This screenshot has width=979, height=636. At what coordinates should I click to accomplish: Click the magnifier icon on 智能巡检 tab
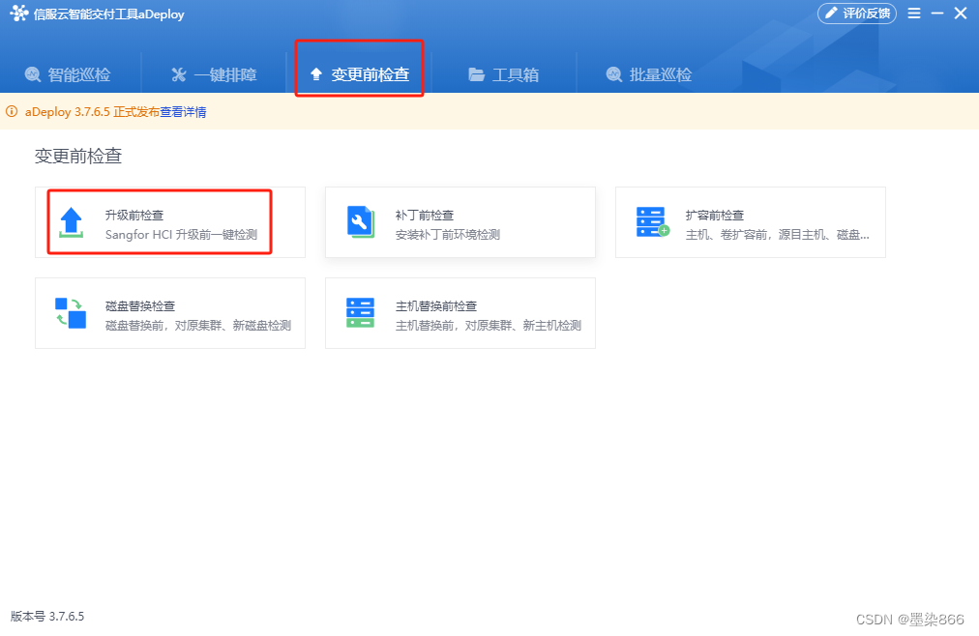[33, 74]
